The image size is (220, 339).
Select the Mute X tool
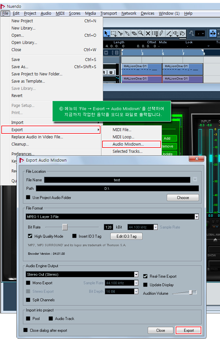click(148, 33)
